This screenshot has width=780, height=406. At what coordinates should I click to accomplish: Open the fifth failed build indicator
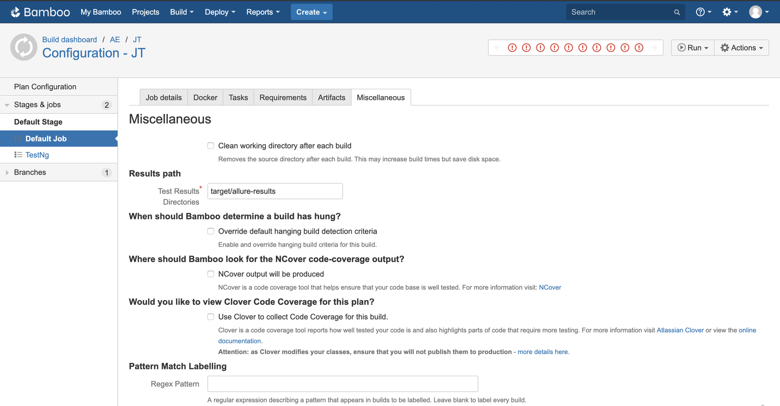[569, 48]
